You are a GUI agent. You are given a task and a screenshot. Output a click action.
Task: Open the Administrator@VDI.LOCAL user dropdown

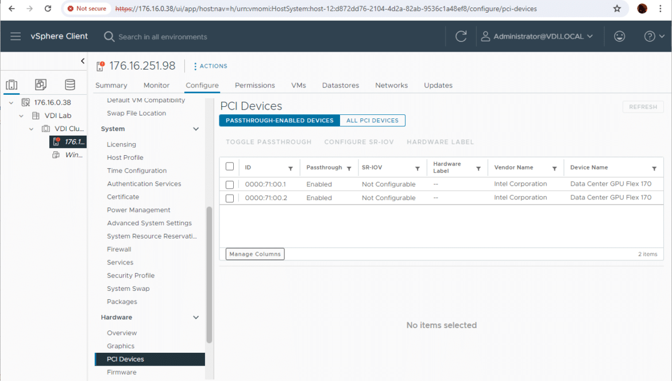click(x=538, y=36)
